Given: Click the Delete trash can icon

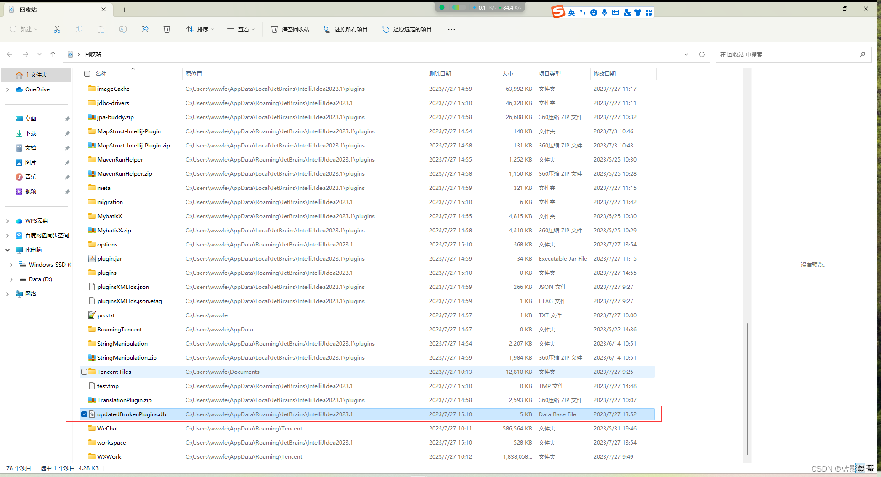Looking at the screenshot, I should pos(167,29).
